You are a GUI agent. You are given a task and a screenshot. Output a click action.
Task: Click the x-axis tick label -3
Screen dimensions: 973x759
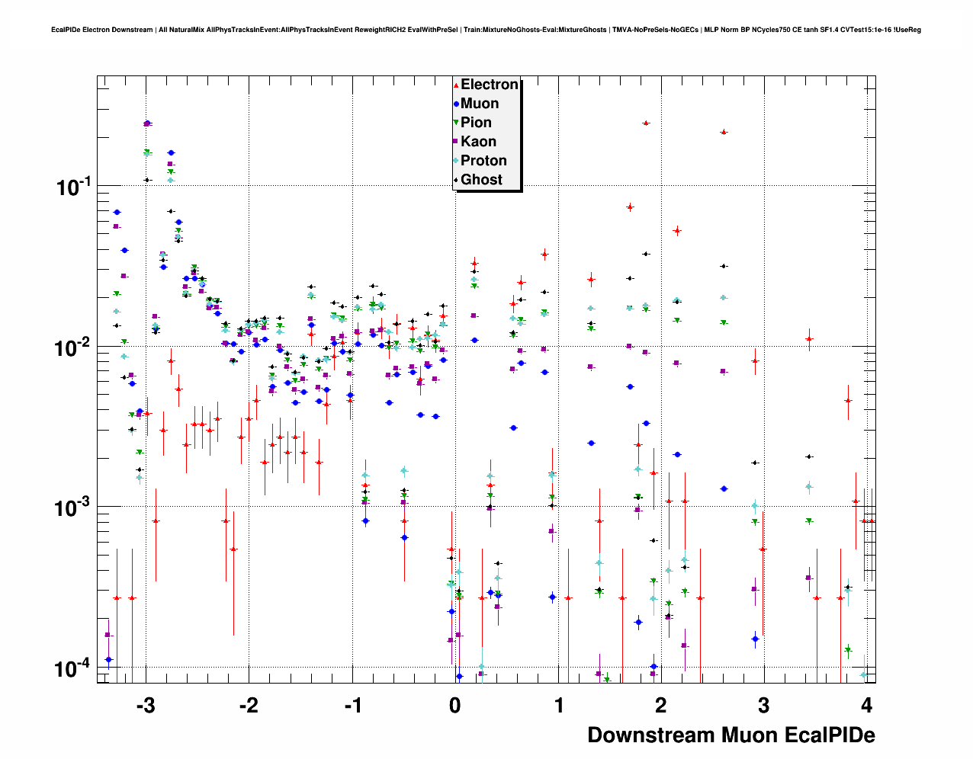click(x=145, y=705)
